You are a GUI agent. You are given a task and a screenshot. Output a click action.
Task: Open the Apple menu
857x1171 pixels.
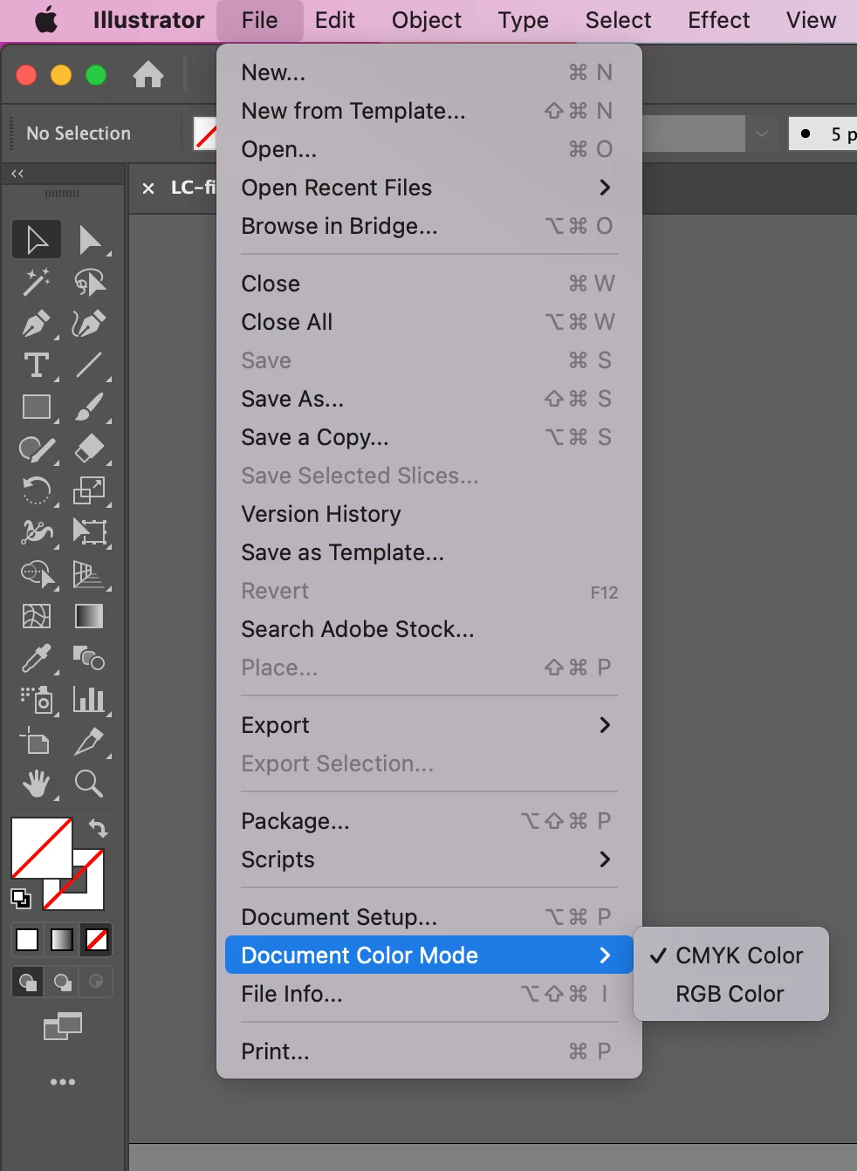(46, 20)
